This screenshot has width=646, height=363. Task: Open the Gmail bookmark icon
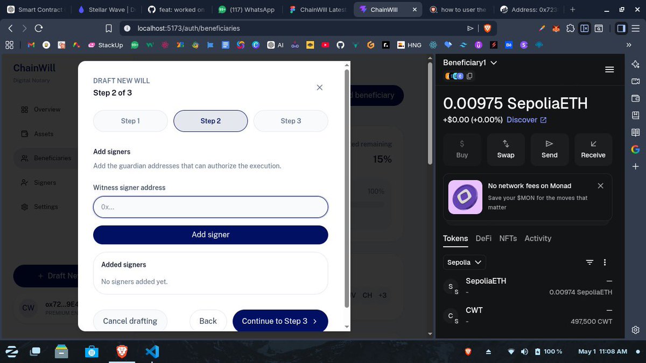(x=31, y=45)
